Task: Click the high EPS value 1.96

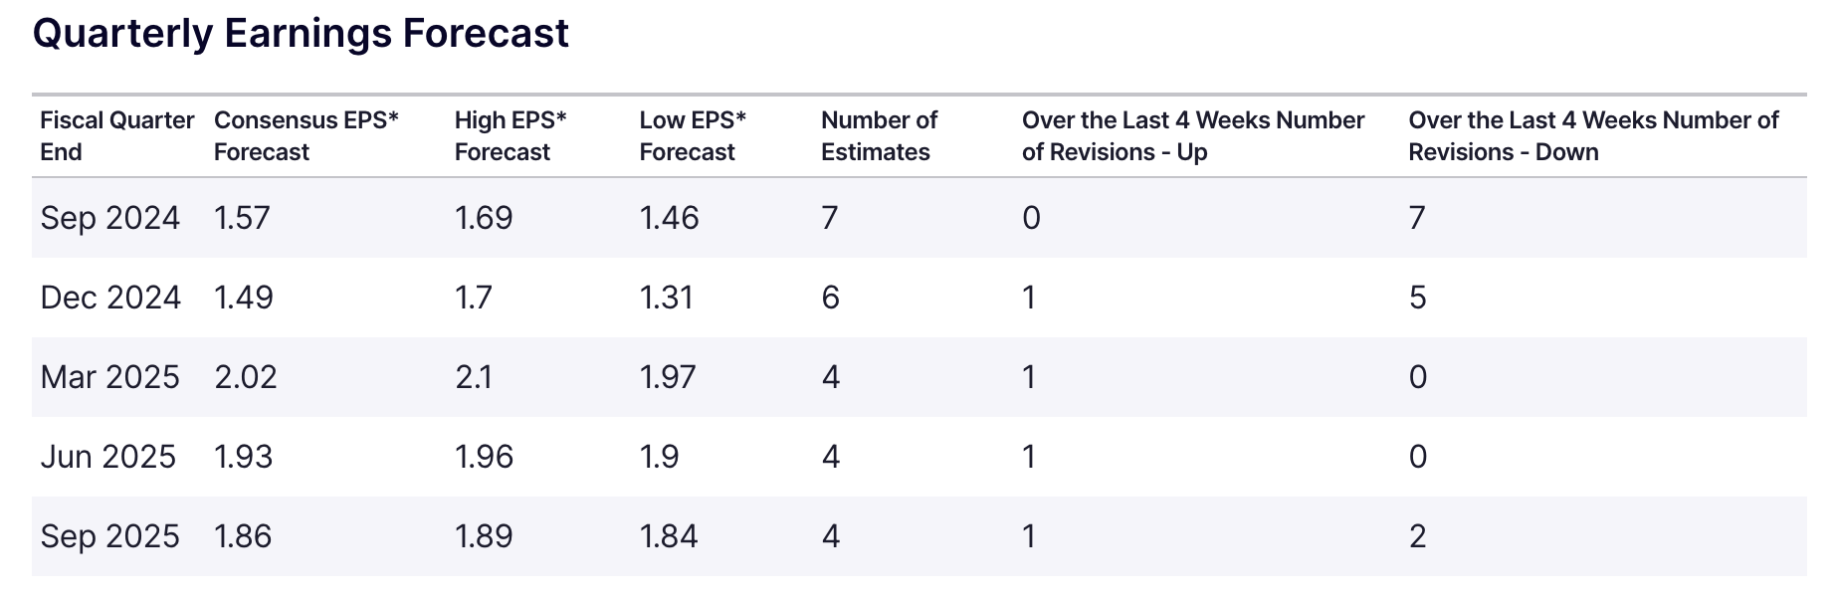Action: pyautogui.click(x=484, y=457)
